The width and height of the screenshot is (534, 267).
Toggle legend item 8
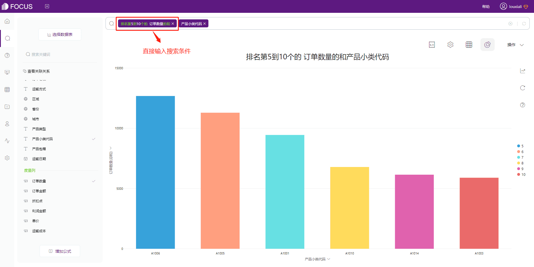[x=520, y=163]
